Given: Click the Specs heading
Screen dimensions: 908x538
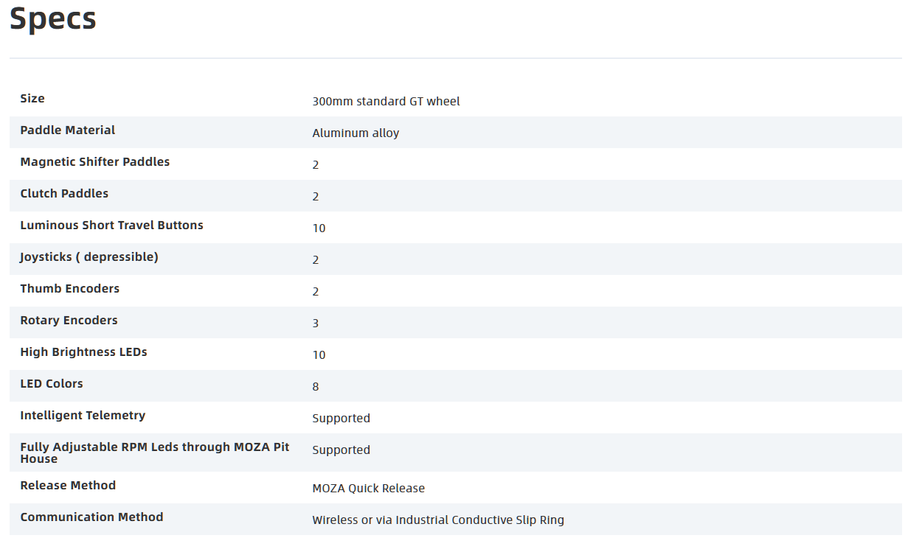Looking at the screenshot, I should click(x=53, y=18).
